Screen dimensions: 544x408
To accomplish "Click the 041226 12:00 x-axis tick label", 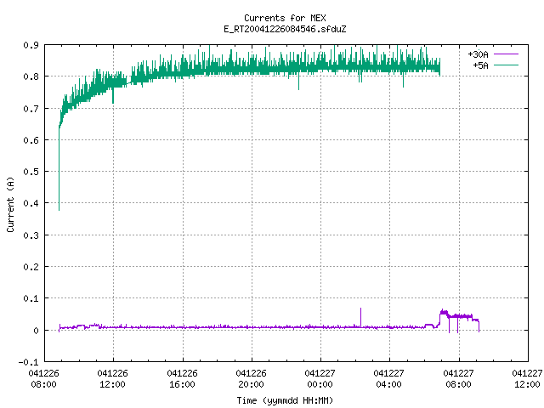I will [113, 378].
